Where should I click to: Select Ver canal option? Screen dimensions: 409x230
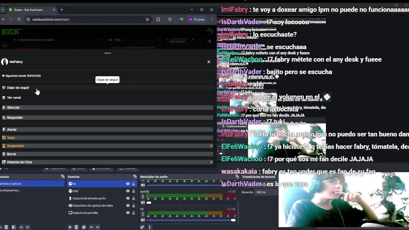[x=107, y=97]
